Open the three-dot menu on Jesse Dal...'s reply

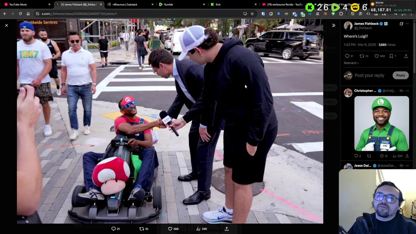click(407, 166)
